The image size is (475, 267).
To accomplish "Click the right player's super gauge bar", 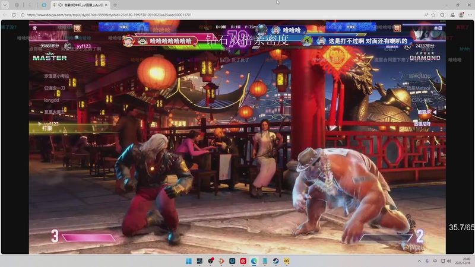I will tap(387, 238).
